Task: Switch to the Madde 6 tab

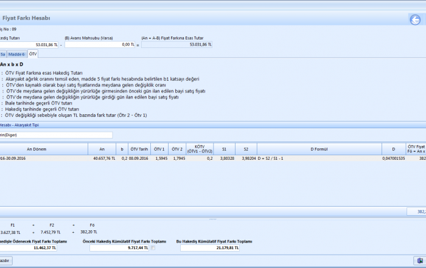Action: [x=16, y=54]
